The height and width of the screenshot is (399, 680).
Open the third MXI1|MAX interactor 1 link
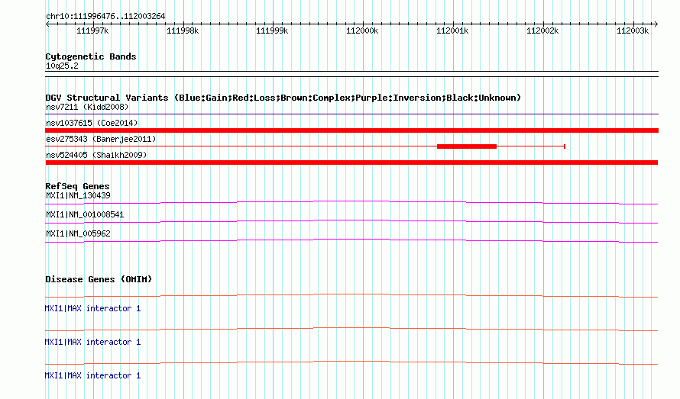point(92,375)
